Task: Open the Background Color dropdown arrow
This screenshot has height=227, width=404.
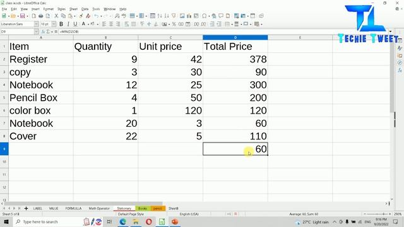Action: (x=98, y=24)
